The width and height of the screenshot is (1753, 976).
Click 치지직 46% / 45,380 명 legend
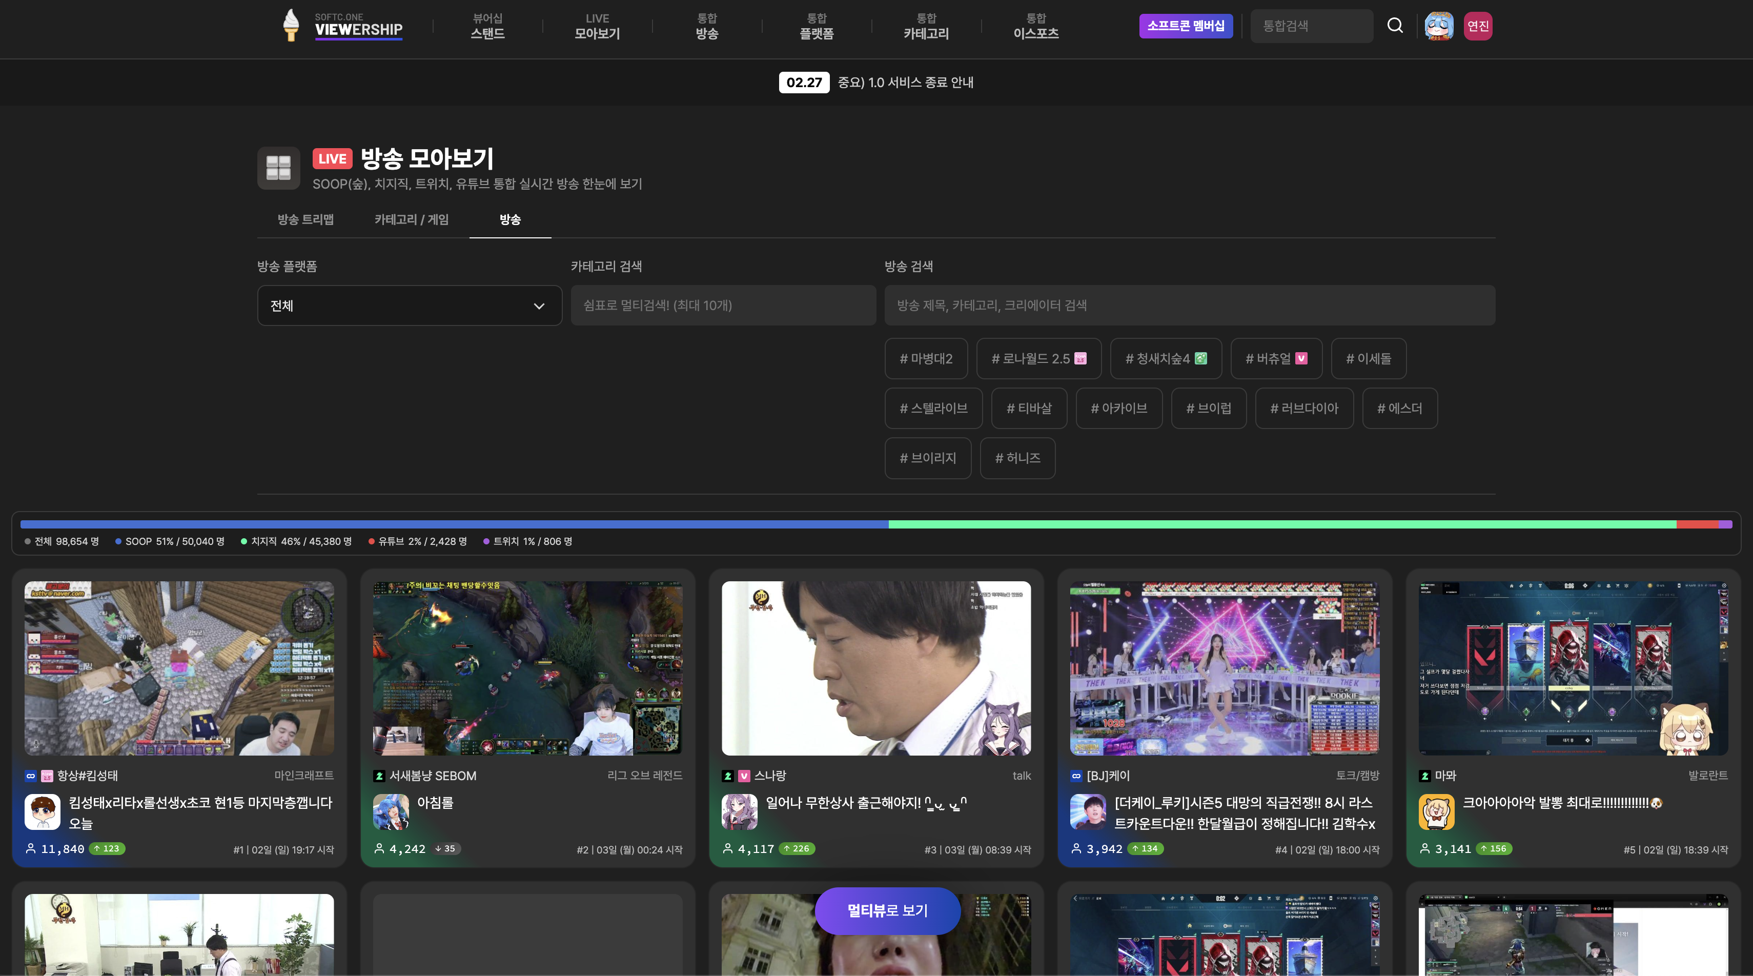tap(296, 542)
